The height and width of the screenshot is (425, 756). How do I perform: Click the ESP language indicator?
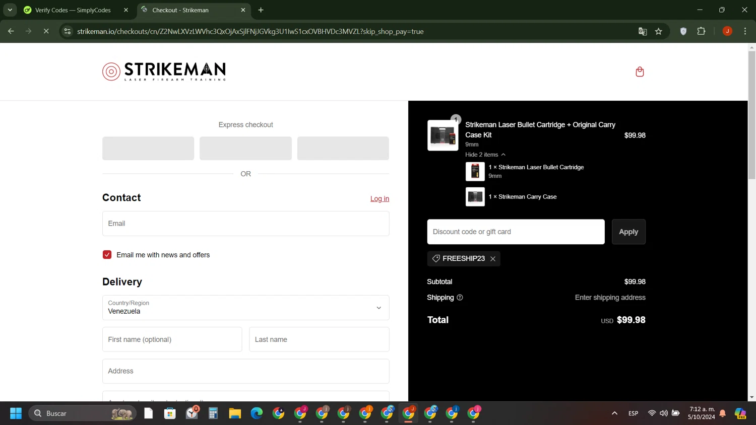(634, 413)
